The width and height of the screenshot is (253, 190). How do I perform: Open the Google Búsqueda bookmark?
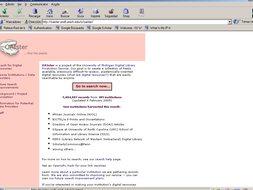(x=70, y=28)
